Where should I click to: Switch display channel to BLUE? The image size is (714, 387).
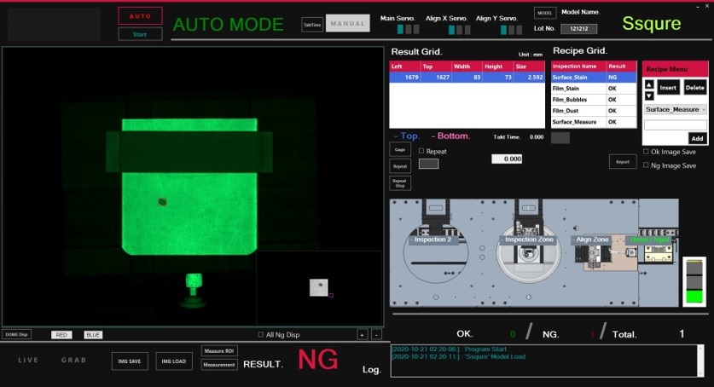pyautogui.click(x=93, y=335)
